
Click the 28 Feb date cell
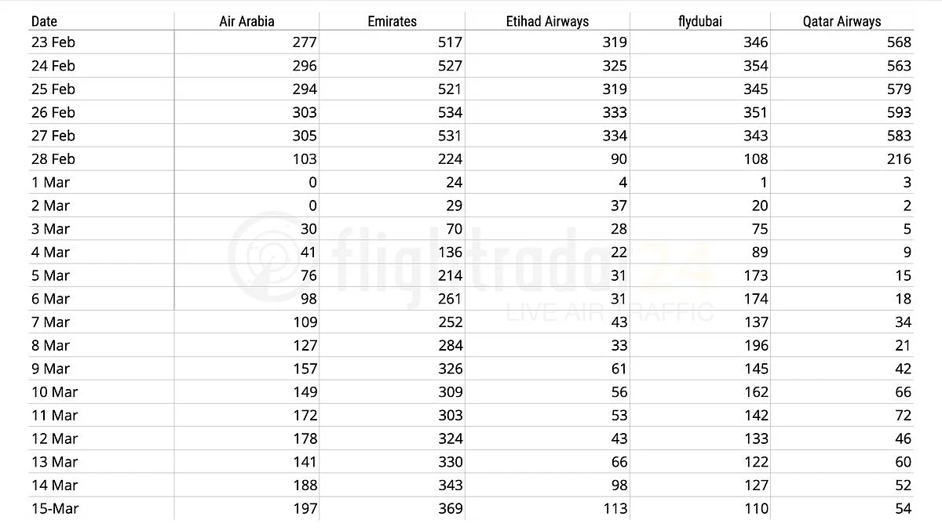(x=53, y=159)
